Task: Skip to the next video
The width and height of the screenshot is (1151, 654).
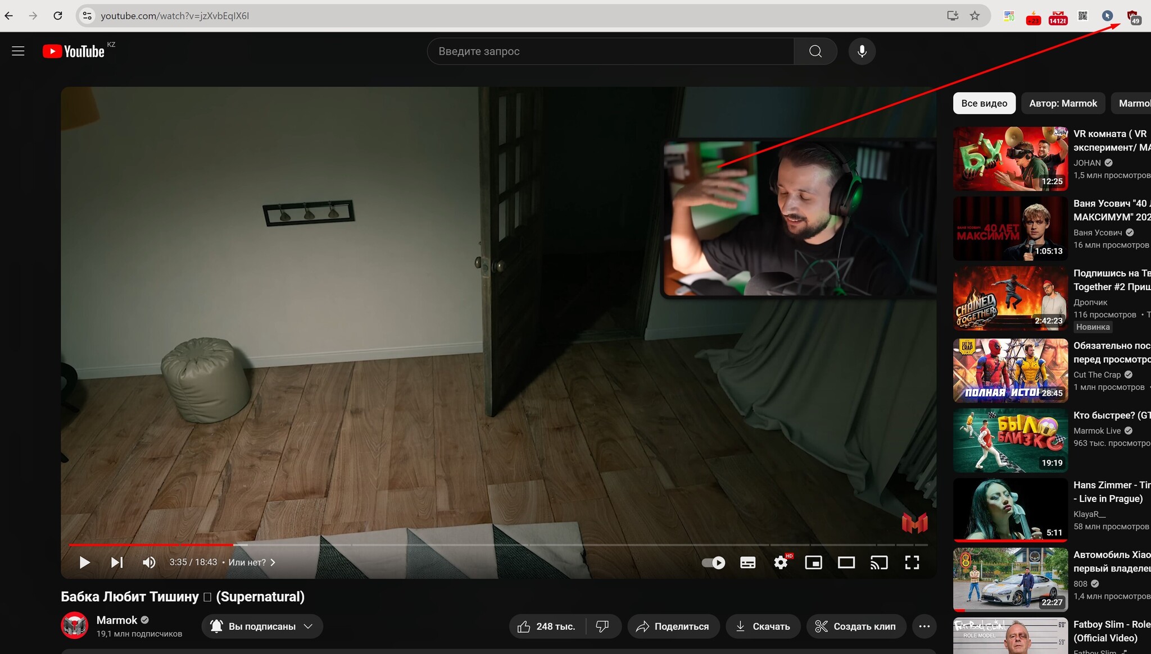Action: (116, 562)
